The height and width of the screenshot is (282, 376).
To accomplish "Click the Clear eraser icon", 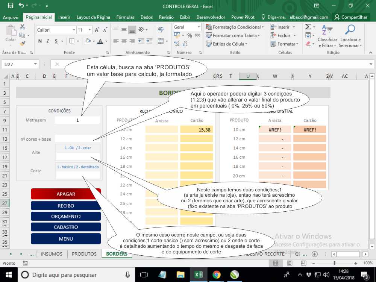I will point(308,44).
